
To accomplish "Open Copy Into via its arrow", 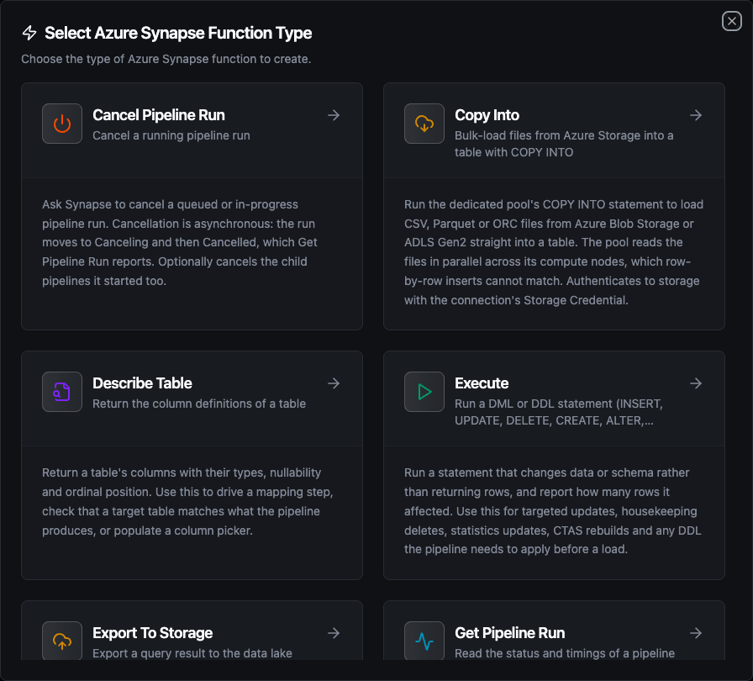I will coord(696,115).
